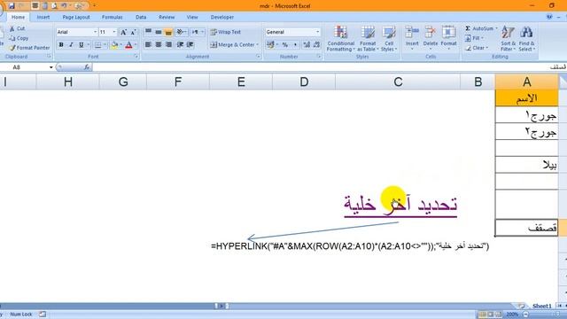Open the Clear dropdown in Editing group
The width and height of the screenshot is (567, 319).
tap(477, 48)
